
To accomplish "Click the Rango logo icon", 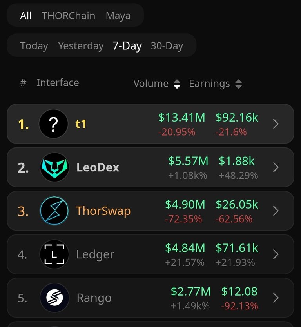I will [54, 298].
